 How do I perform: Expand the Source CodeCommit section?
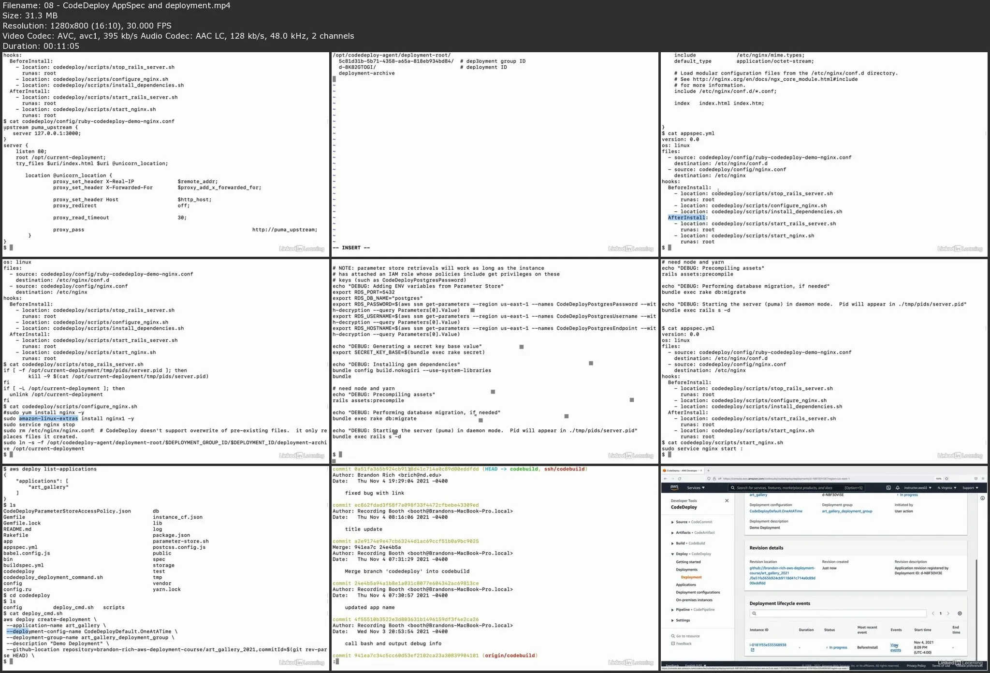692,522
